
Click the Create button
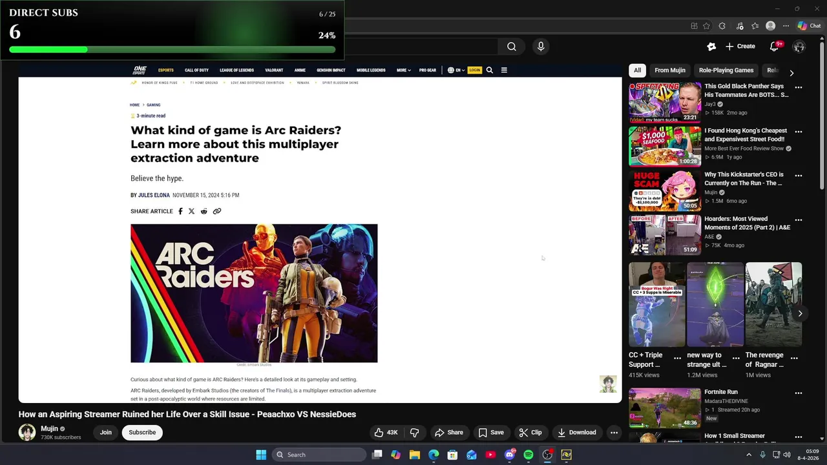[740, 46]
